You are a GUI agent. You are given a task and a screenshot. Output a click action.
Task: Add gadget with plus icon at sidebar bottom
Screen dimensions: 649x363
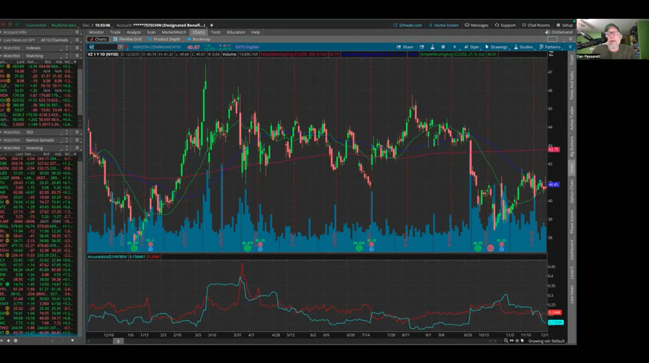click(x=8, y=341)
